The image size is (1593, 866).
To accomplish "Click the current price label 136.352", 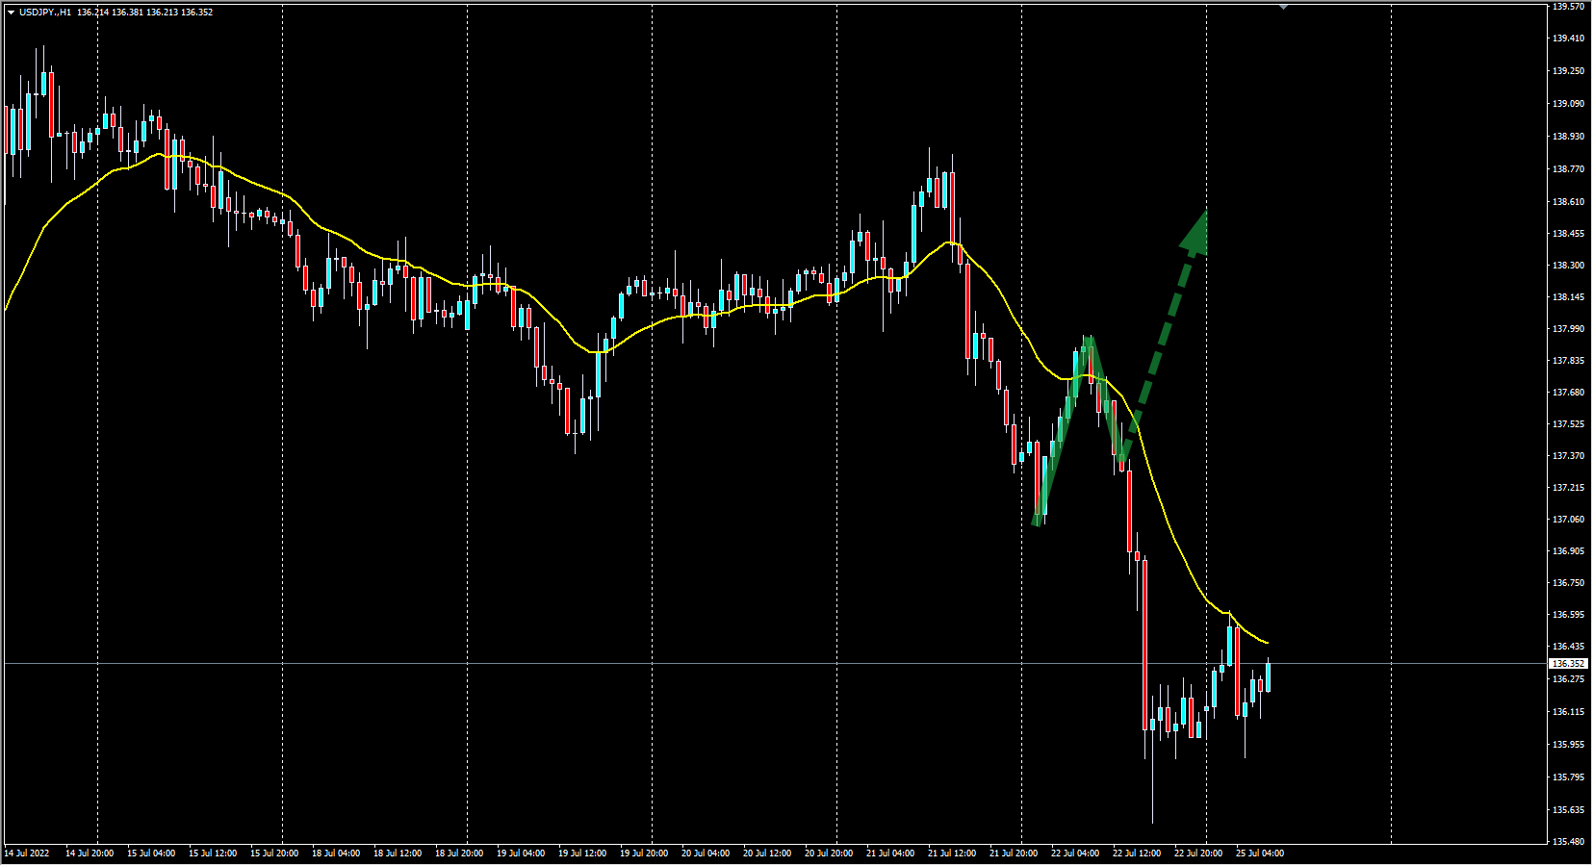I will coord(1569,664).
